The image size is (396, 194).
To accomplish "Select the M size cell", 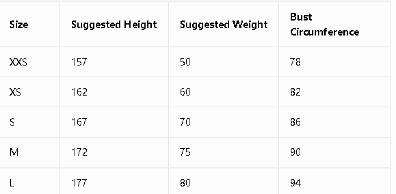I will [14, 152].
